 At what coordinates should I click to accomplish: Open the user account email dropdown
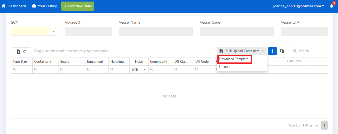click(298, 6)
